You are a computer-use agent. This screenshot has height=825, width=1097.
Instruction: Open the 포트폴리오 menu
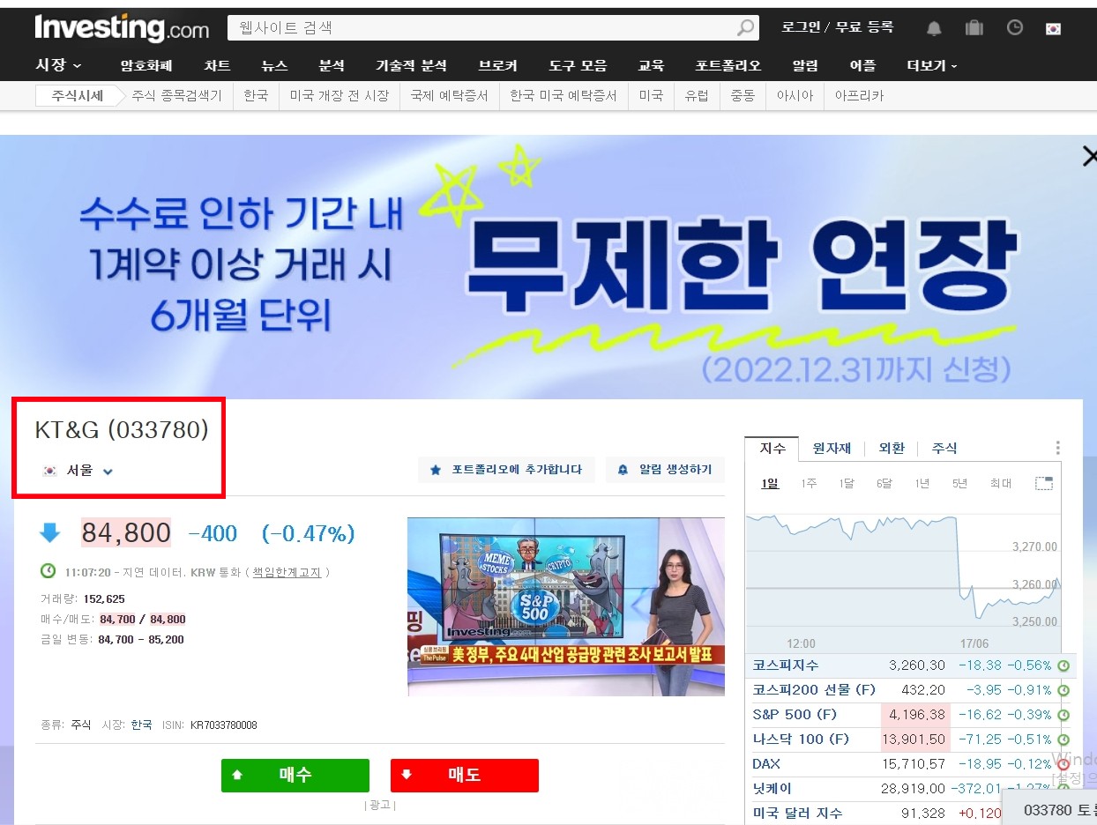click(x=728, y=65)
